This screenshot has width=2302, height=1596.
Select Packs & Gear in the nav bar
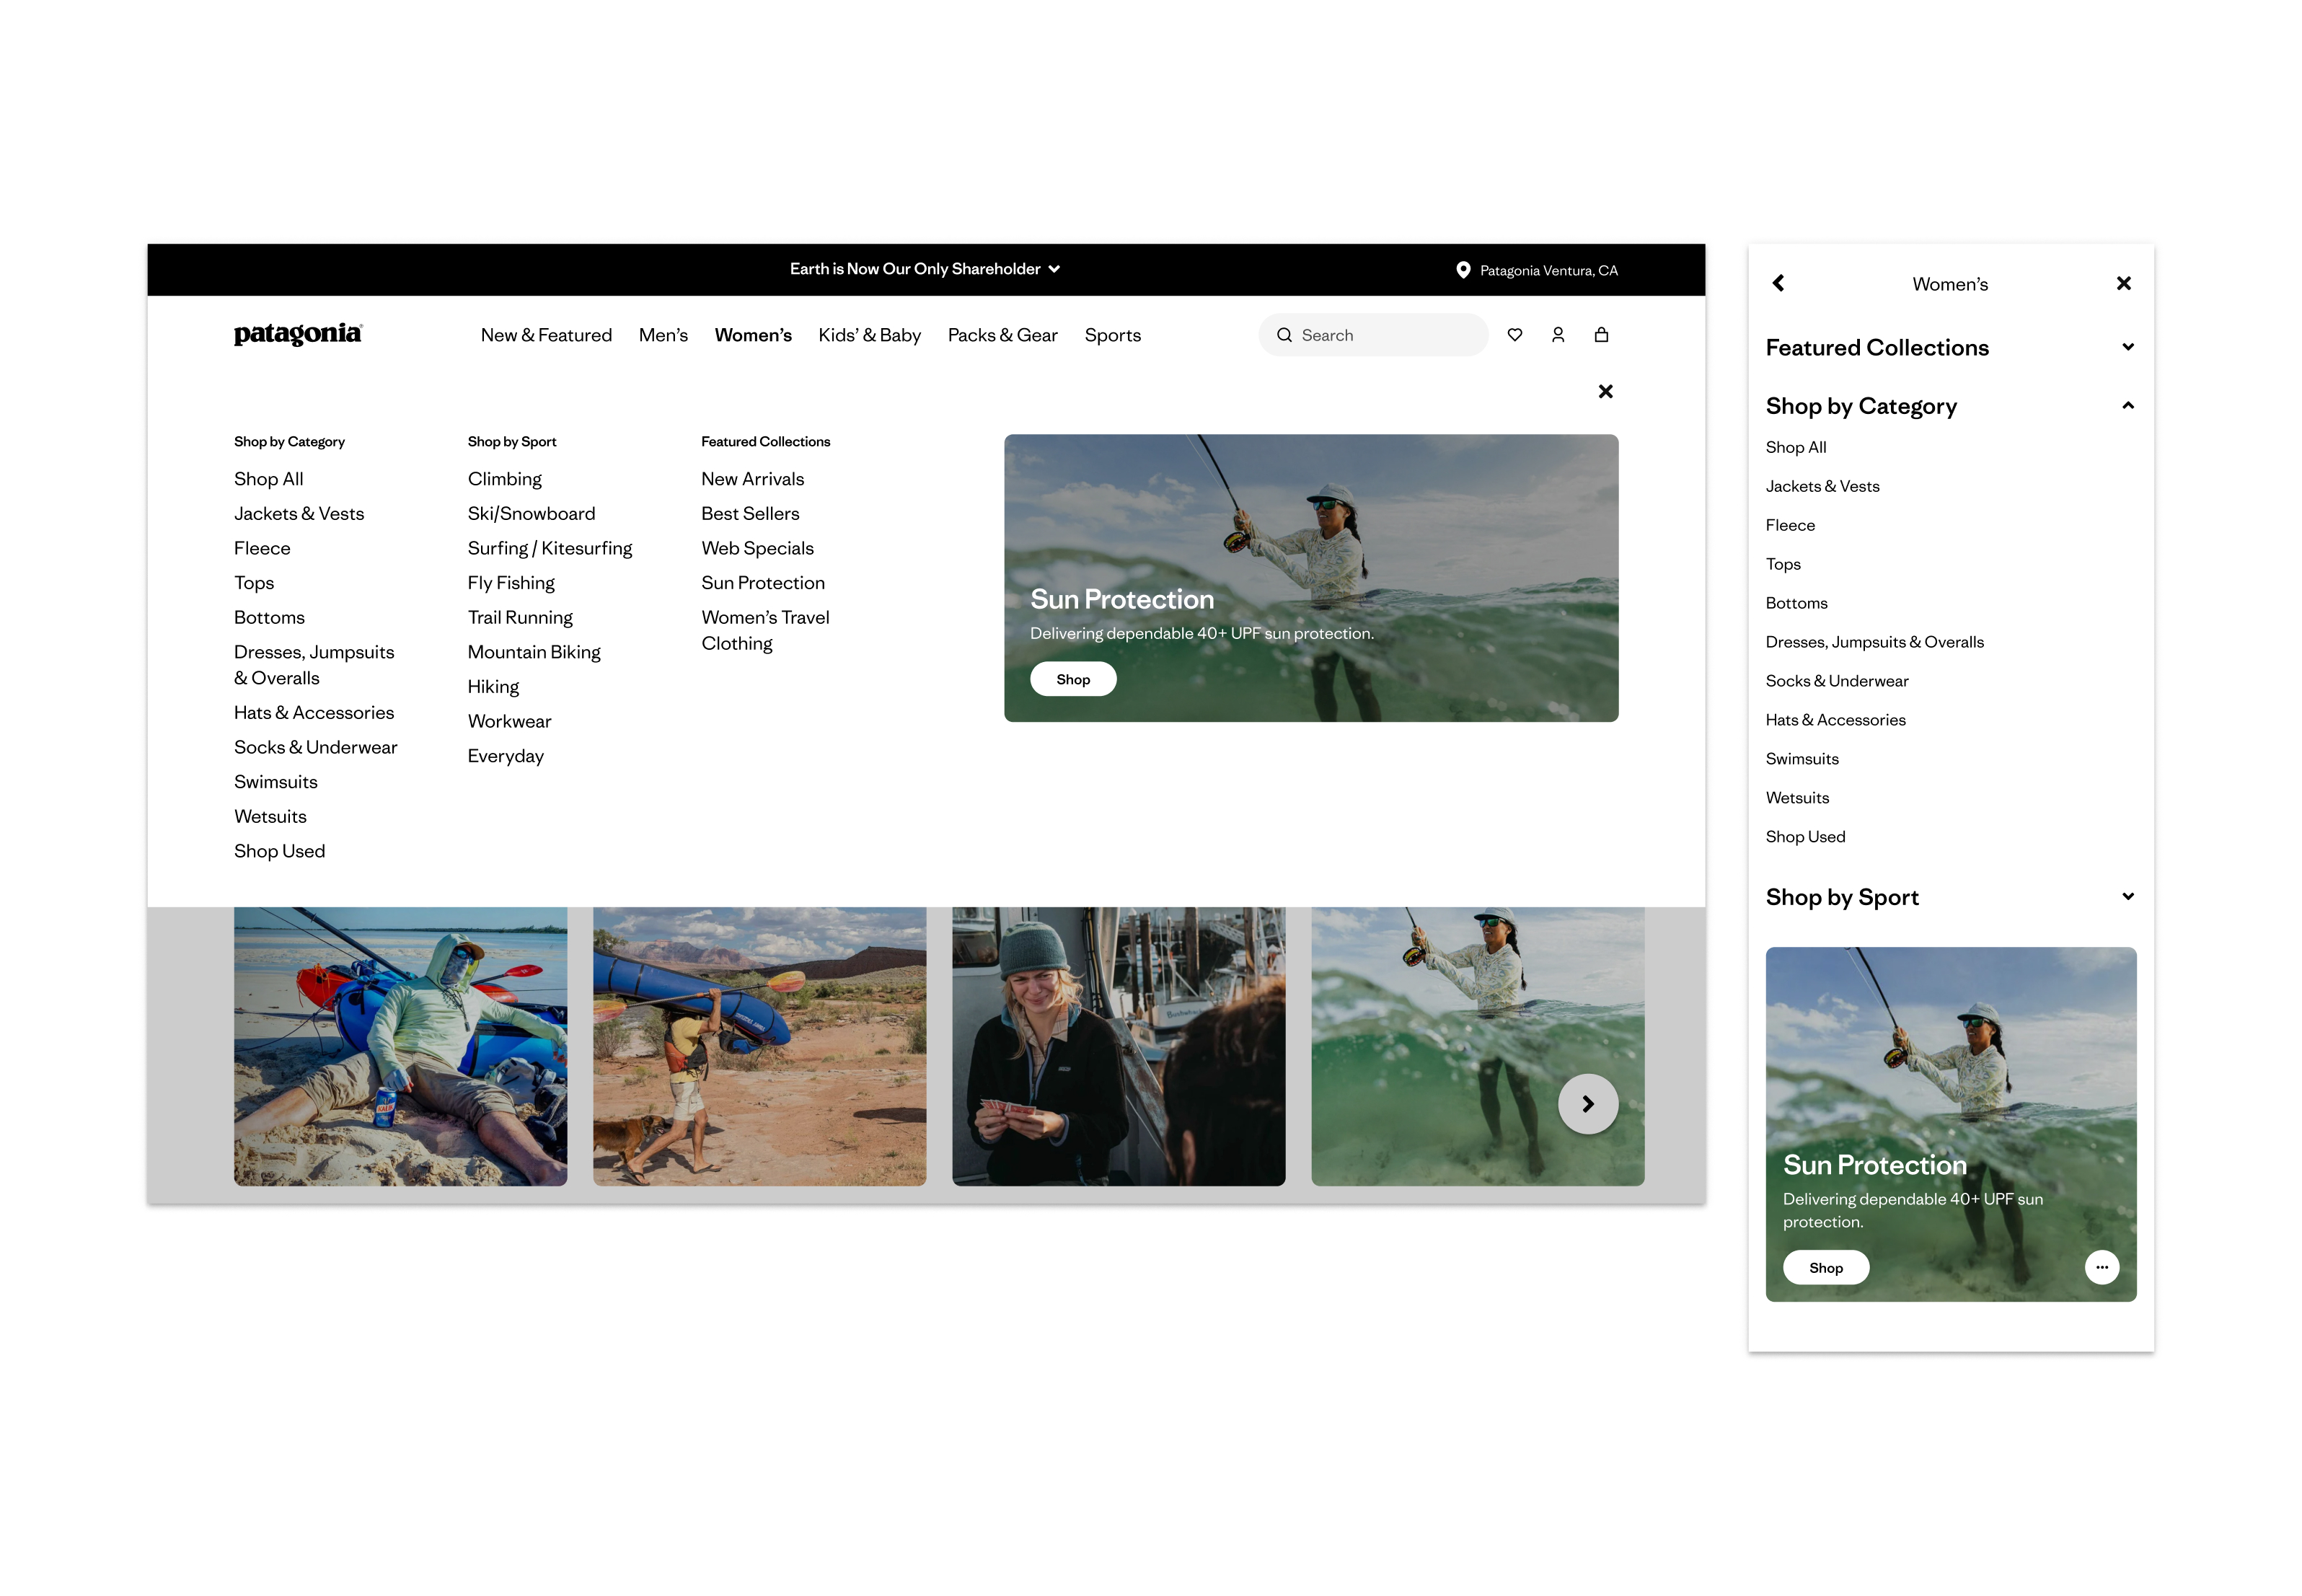[x=1002, y=335]
